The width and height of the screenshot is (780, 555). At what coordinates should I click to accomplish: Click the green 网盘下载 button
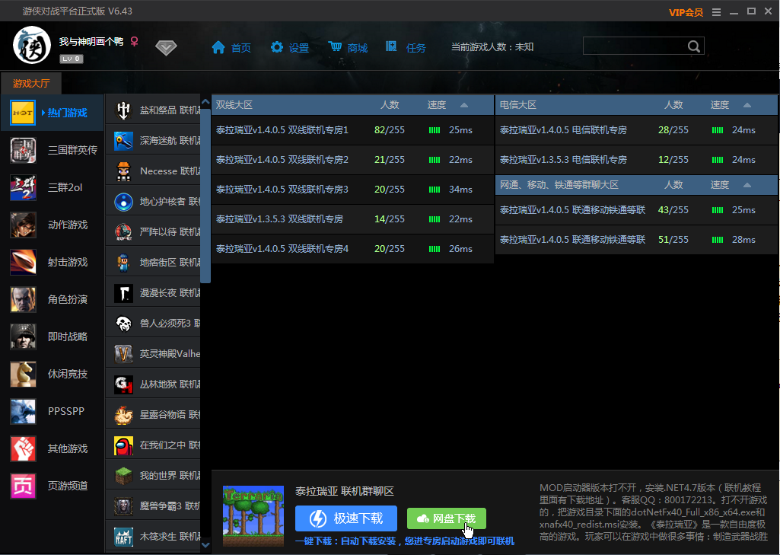click(447, 518)
